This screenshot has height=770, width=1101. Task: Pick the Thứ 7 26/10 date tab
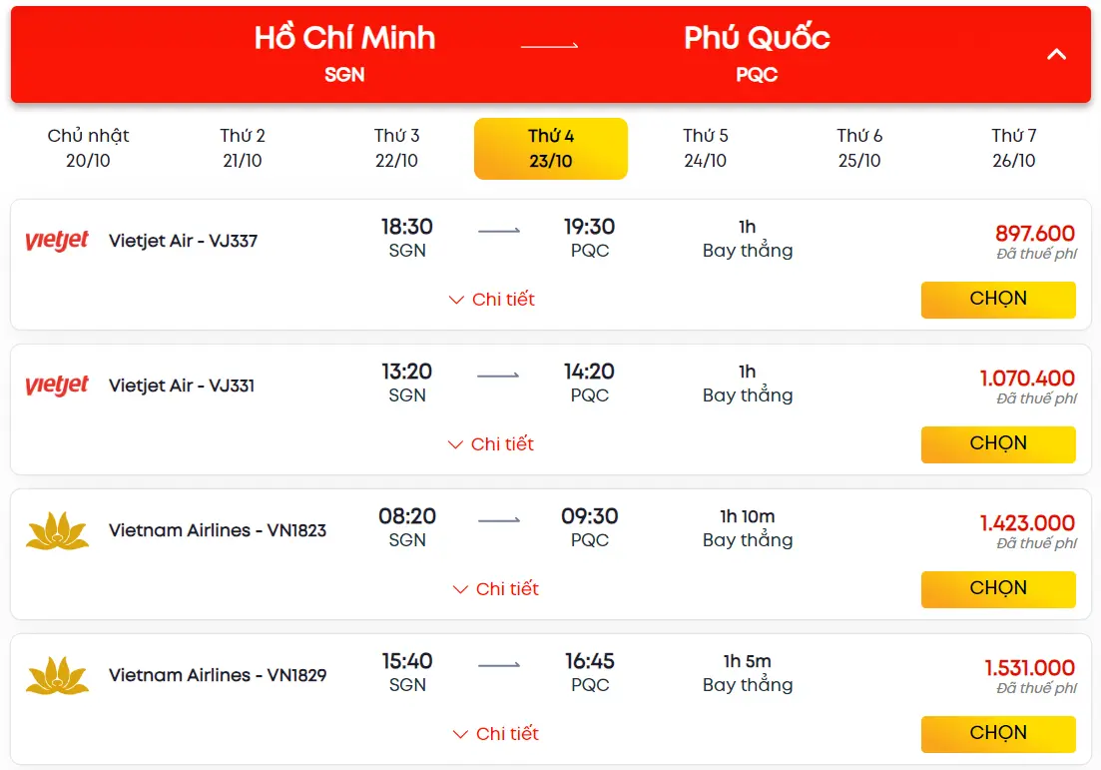pyautogui.click(x=1013, y=148)
